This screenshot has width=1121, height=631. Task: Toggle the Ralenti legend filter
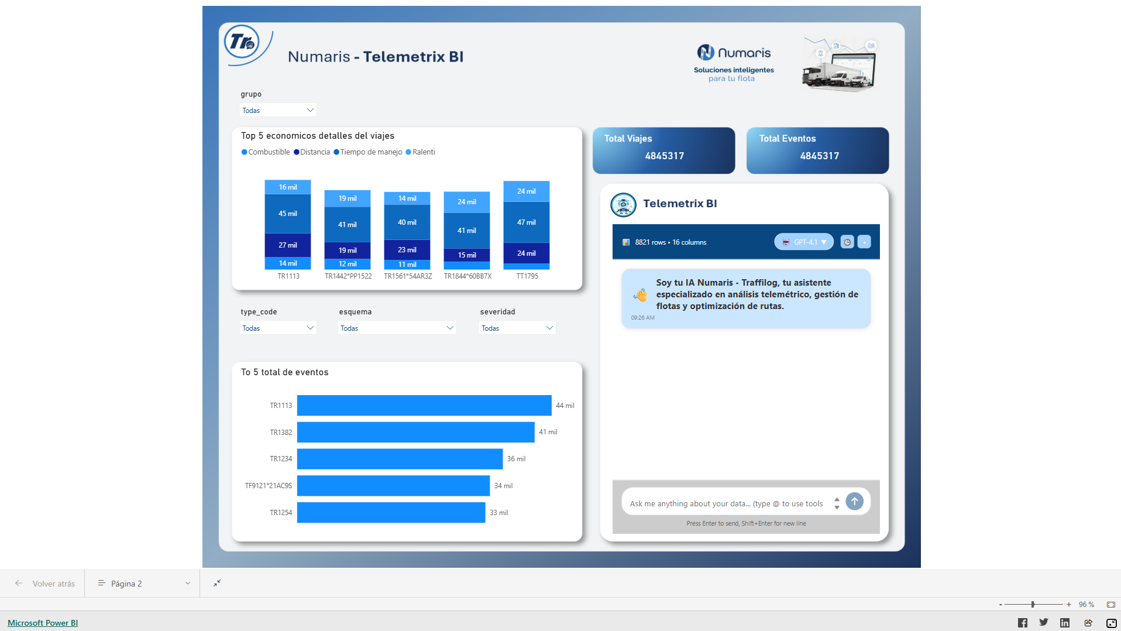click(x=420, y=152)
